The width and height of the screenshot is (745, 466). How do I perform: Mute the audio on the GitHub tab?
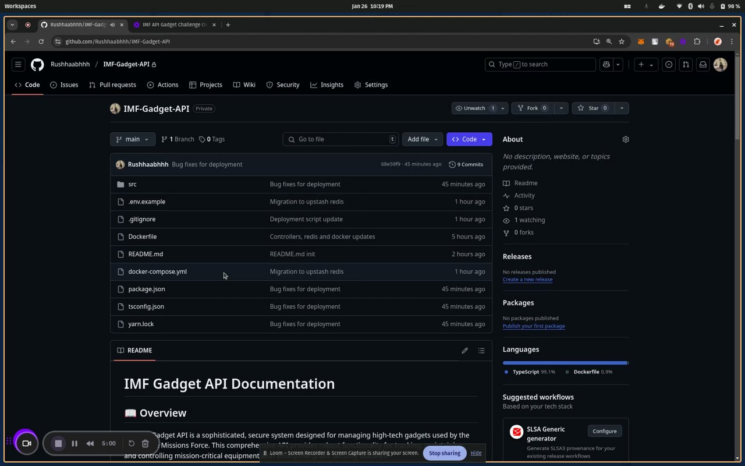(x=112, y=25)
